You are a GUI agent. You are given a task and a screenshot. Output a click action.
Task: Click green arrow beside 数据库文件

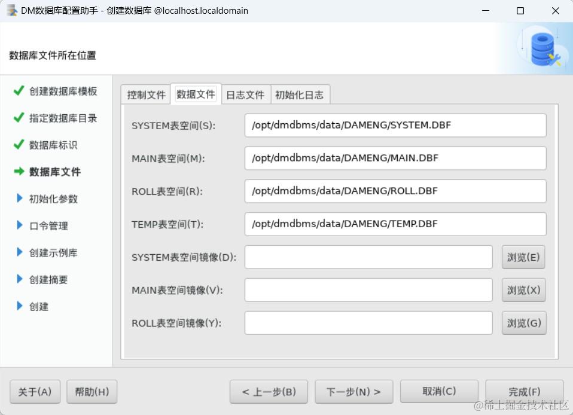click(x=19, y=172)
